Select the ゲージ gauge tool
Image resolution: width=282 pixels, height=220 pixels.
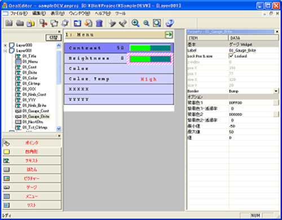32,187
